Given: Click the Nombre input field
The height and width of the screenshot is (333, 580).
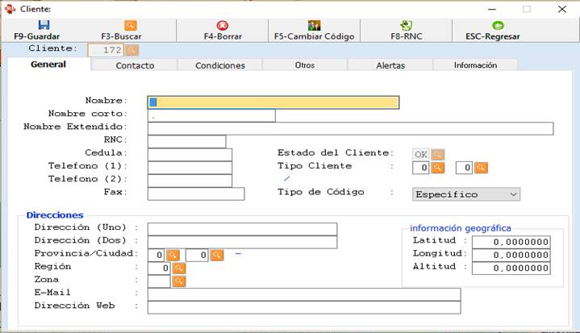Looking at the screenshot, I should tap(273, 102).
